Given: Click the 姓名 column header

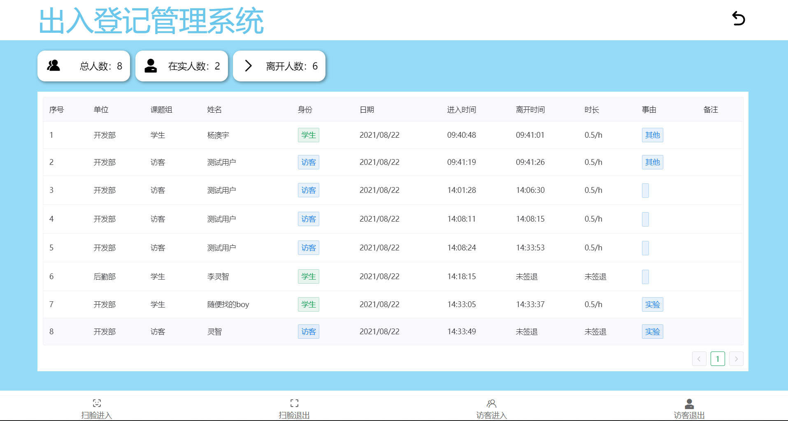Looking at the screenshot, I should (x=214, y=110).
